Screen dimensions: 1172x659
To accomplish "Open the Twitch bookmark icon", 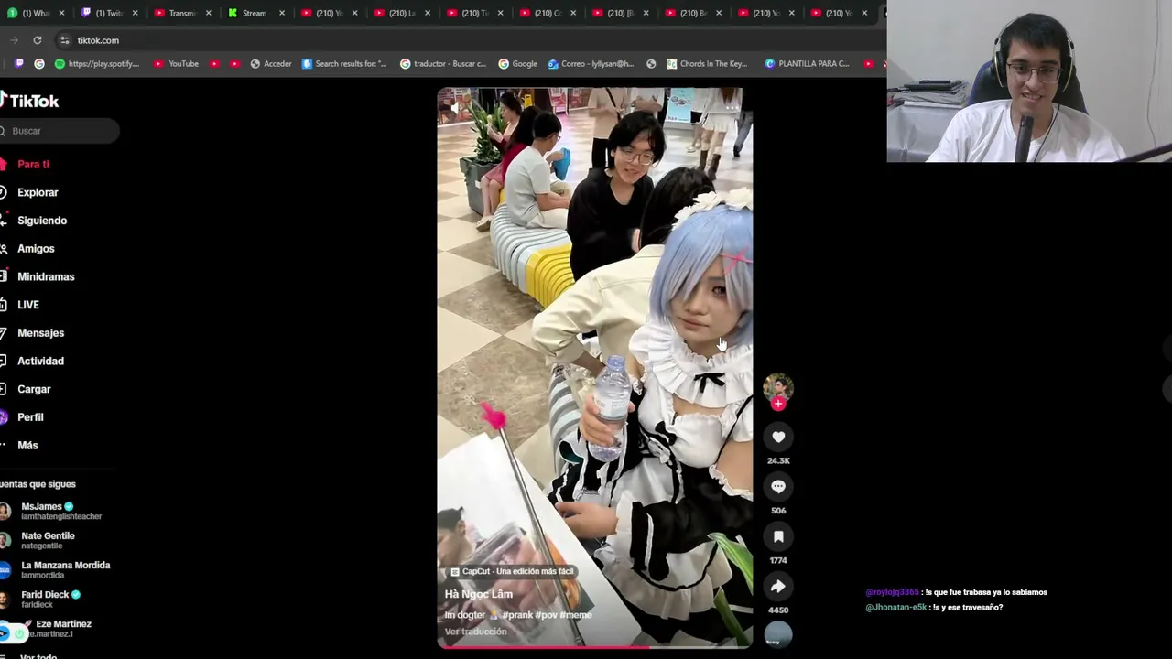I will (19, 64).
